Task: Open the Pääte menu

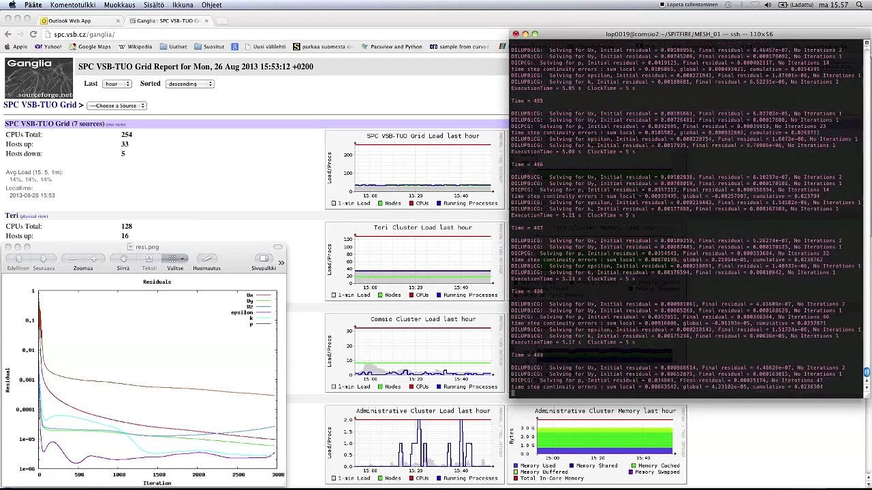Action: [33, 5]
